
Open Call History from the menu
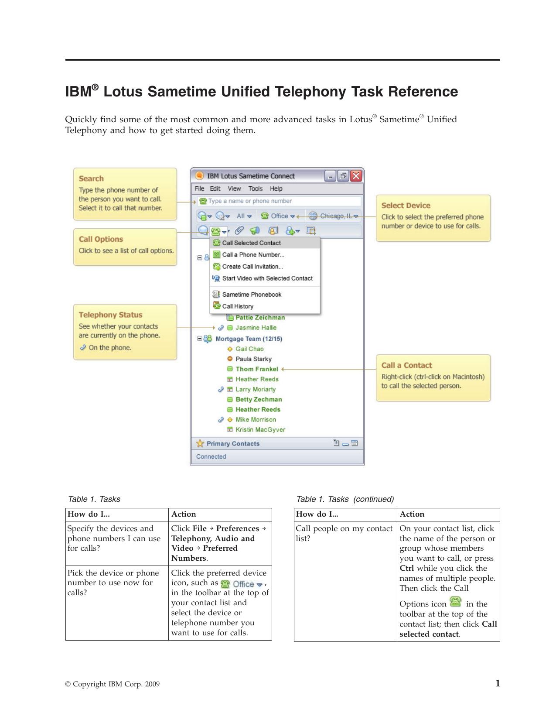(x=265, y=306)
